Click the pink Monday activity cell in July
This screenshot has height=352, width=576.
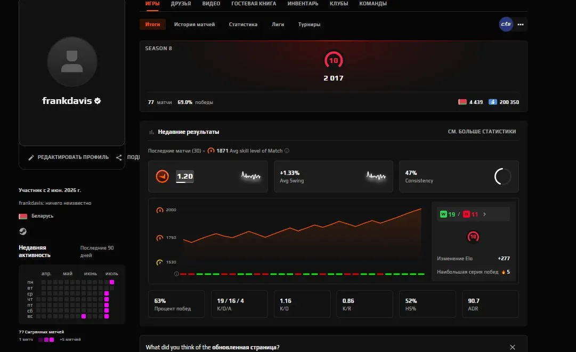(x=112, y=282)
